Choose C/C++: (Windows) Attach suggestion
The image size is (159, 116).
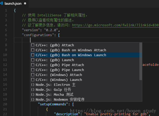point(85,75)
